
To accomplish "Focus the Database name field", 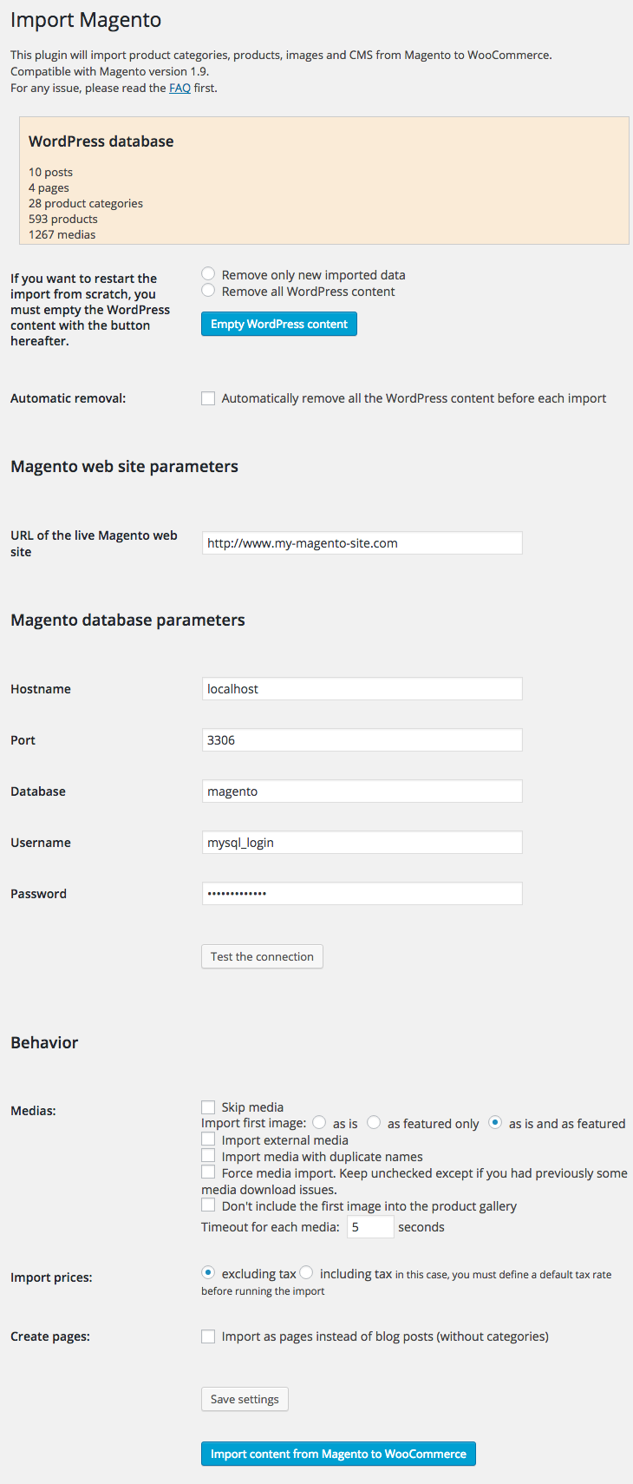I will coord(362,791).
